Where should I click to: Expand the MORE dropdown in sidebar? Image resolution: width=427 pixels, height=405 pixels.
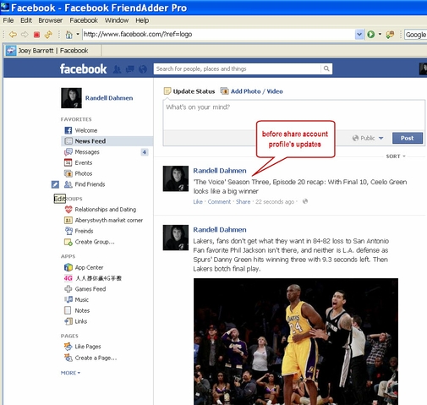tap(70, 373)
